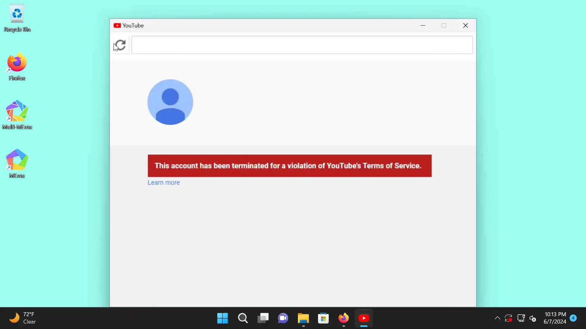Viewport: 586px width, 329px height.
Task: Click the reload page icon
Action: pos(121,45)
